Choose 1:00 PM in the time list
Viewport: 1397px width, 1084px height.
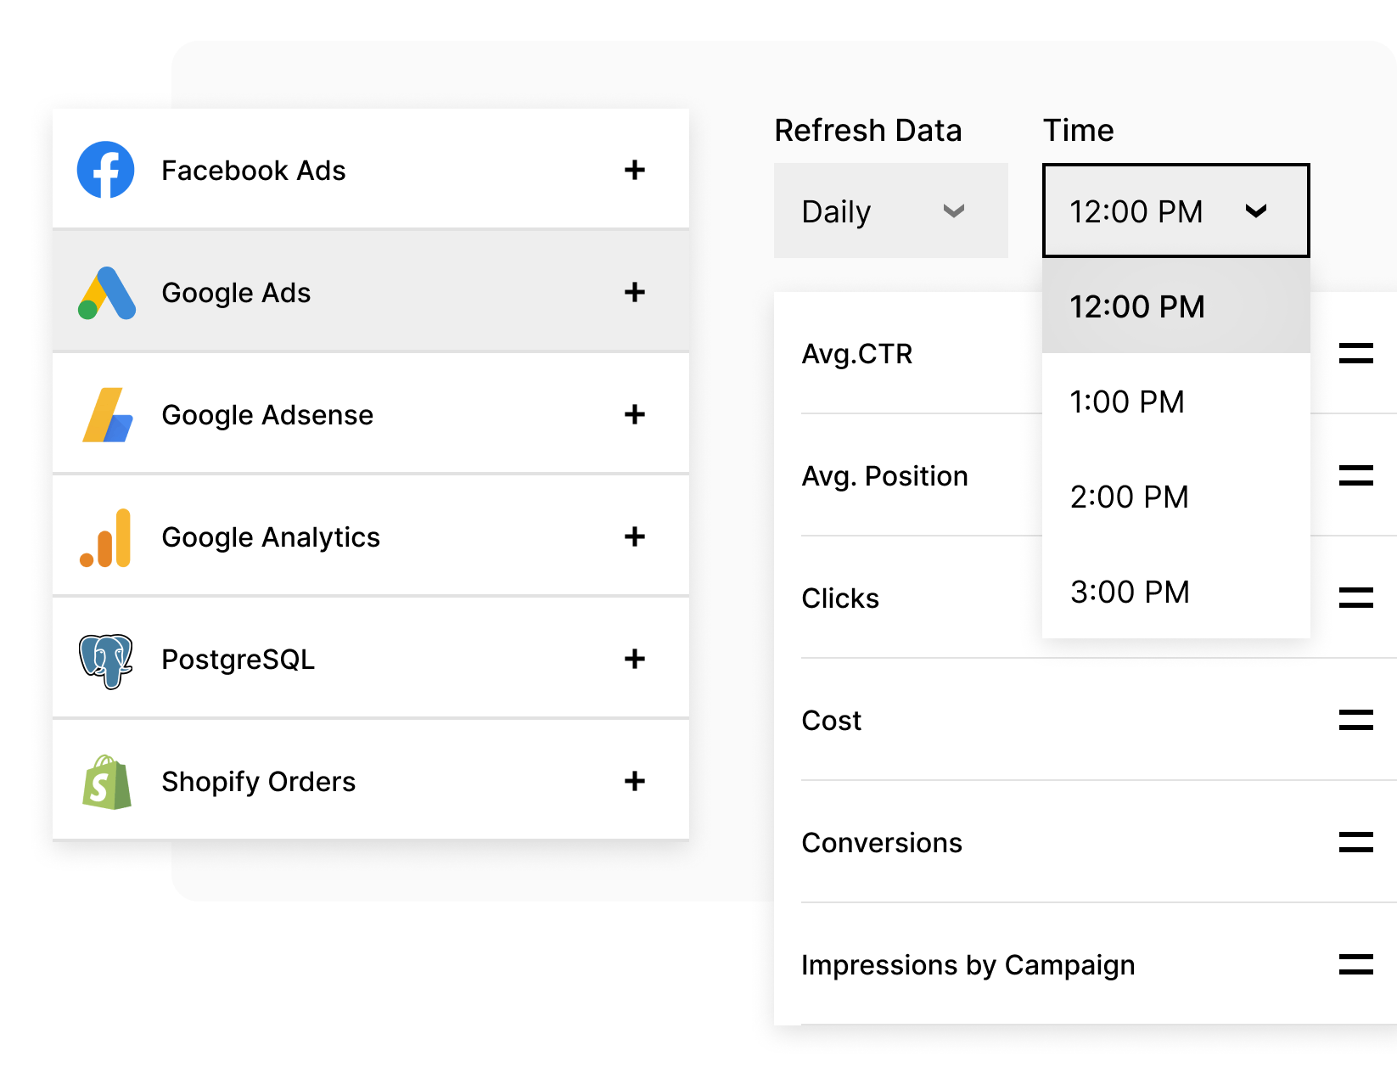(1176, 401)
